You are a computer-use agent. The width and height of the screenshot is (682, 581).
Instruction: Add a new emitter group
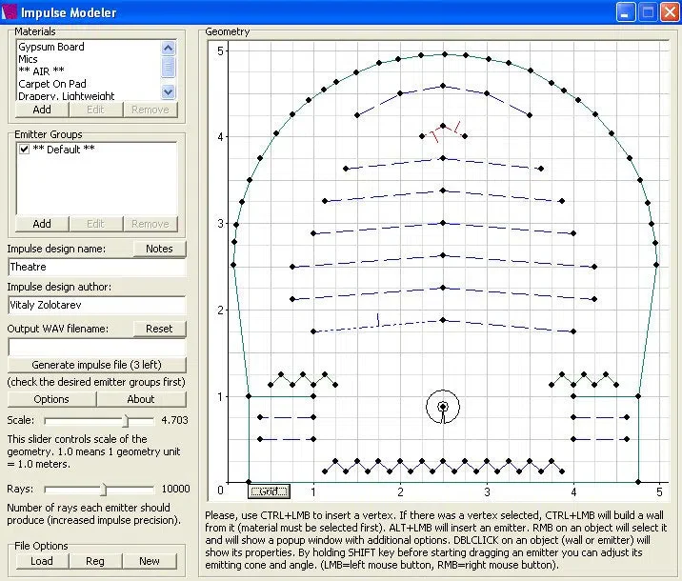(x=42, y=224)
